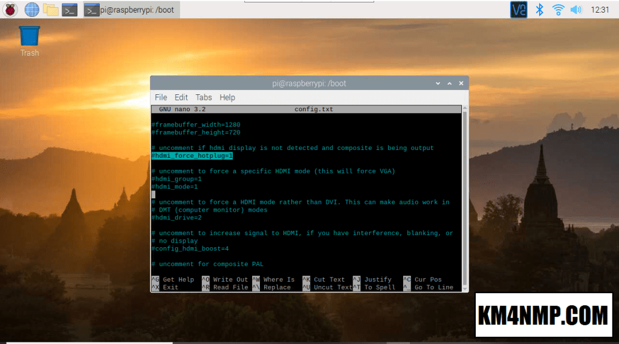Click the highlighted #hdmi_force_hotplug=1 line

tap(192, 156)
